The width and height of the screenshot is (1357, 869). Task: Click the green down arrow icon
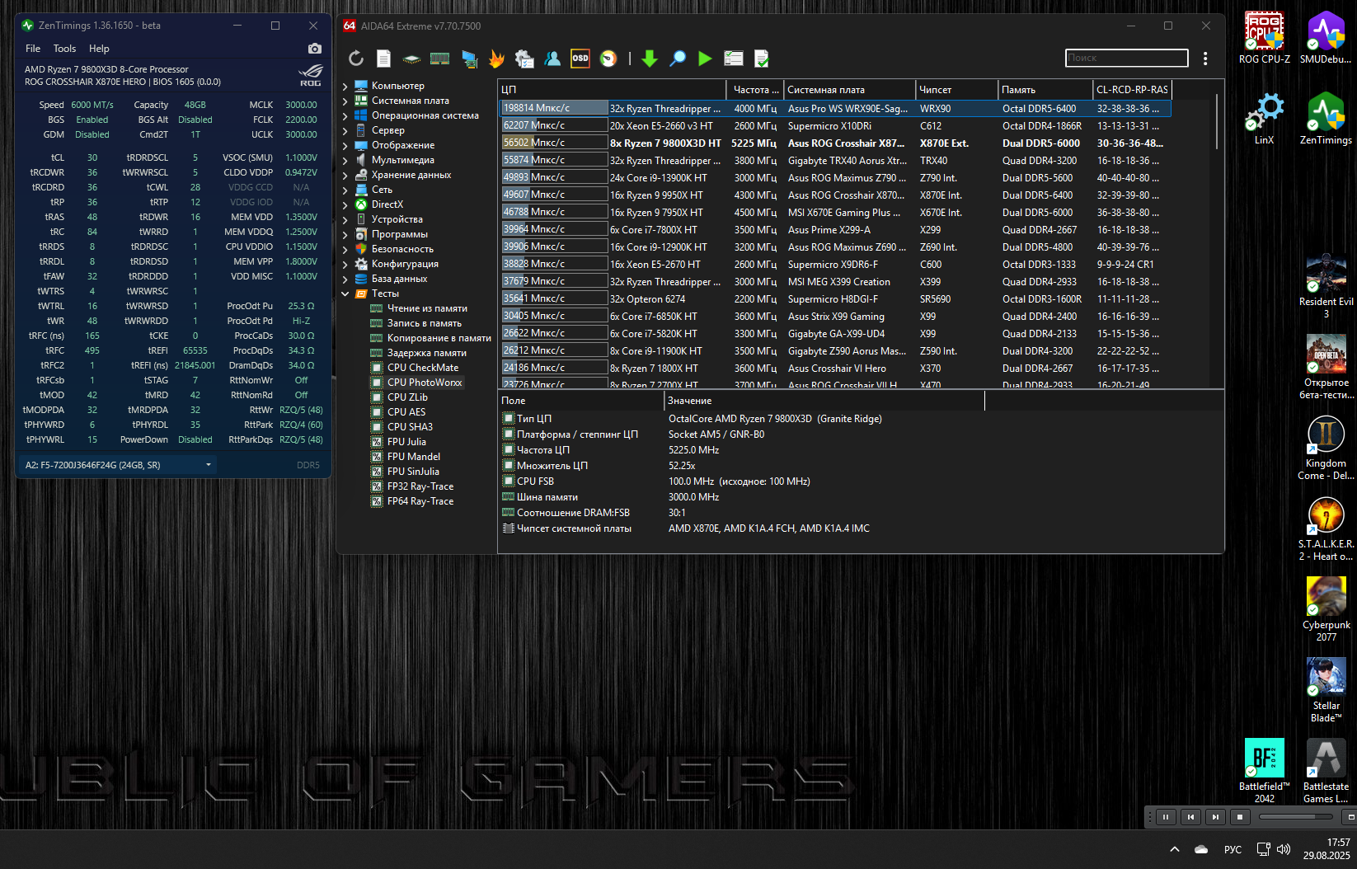tap(650, 59)
